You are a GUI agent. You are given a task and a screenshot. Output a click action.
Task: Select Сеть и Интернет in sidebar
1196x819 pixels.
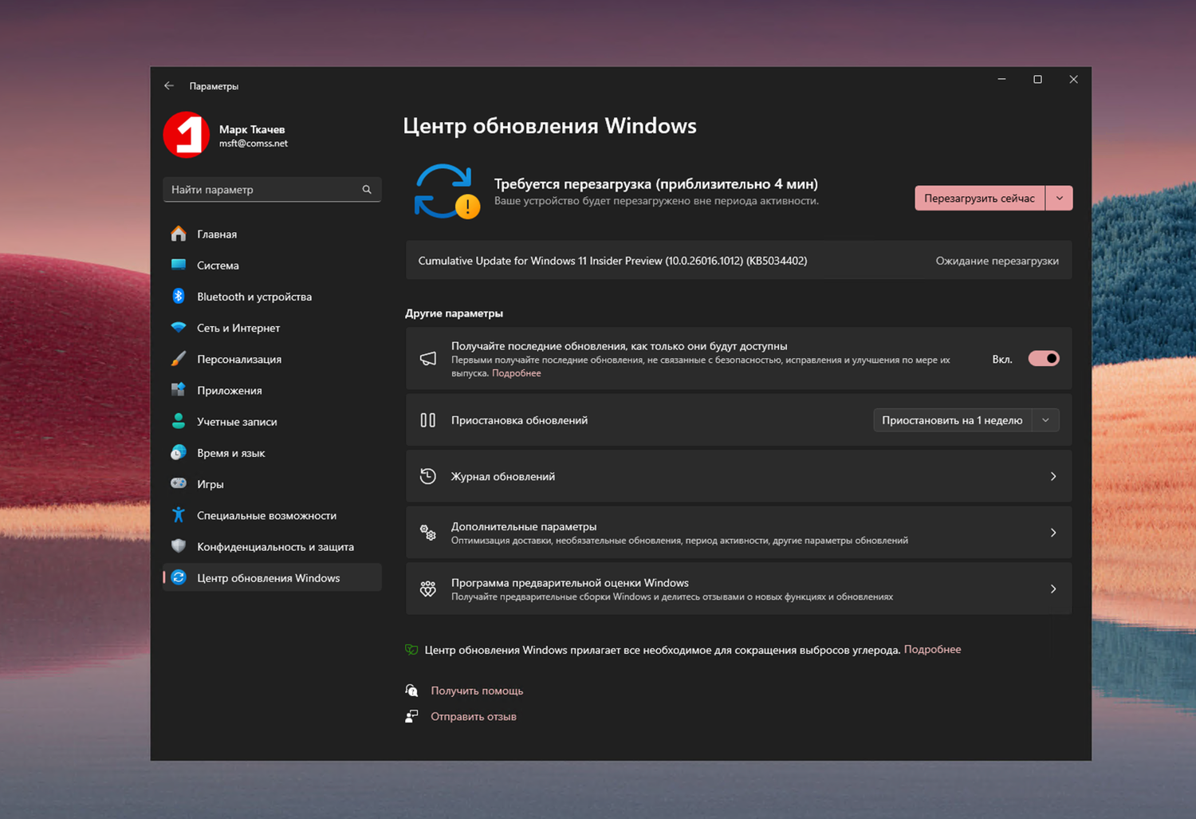coord(272,328)
